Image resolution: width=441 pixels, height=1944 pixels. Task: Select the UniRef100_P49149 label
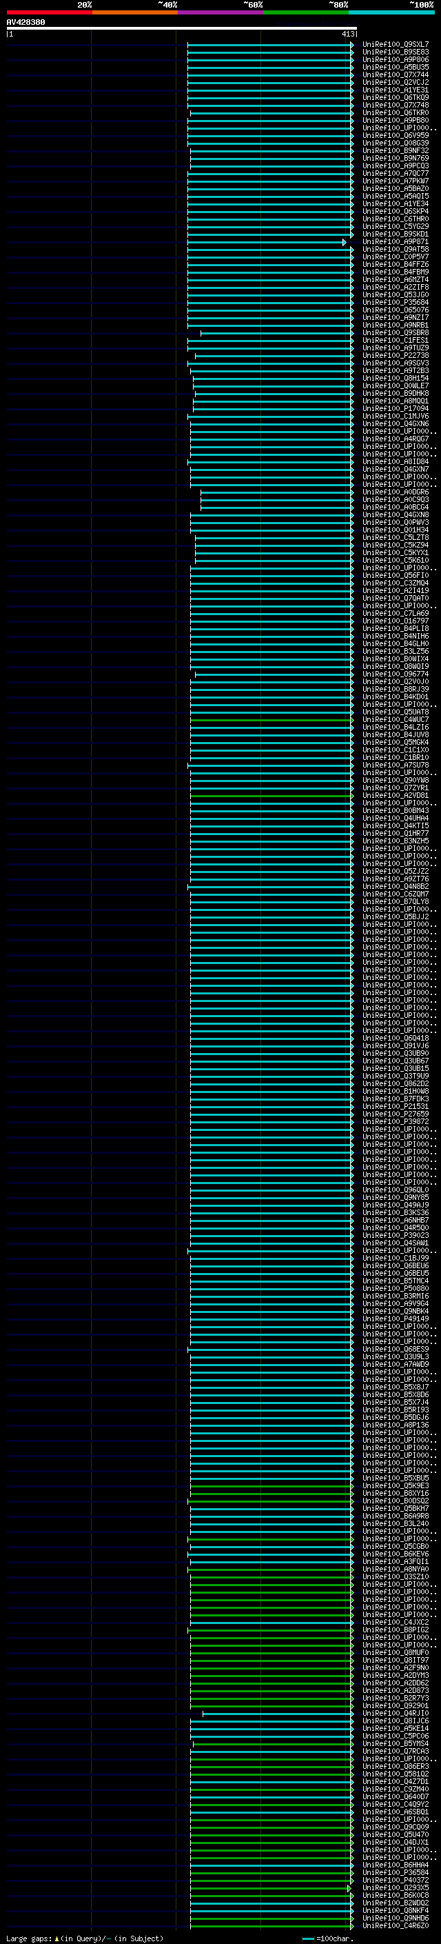(x=395, y=1319)
